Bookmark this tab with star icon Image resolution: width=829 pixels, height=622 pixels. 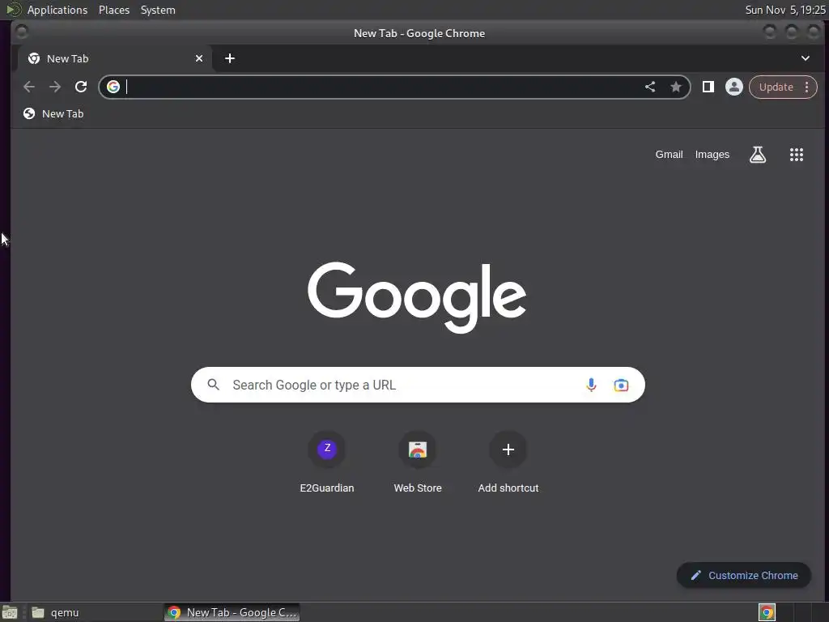pyautogui.click(x=676, y=87)
